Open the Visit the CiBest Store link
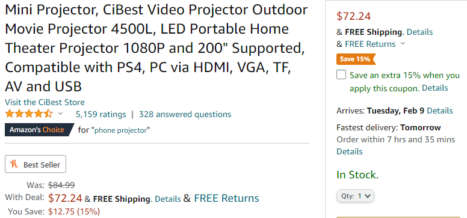This screenshot has width=467, height=218. [45, 102]
